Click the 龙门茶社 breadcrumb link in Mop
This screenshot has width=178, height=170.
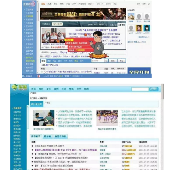tap(33, 98)
